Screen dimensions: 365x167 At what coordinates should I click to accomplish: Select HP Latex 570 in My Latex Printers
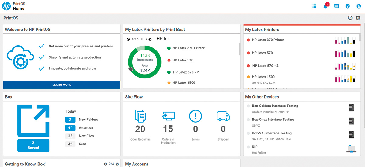pyautogui.click(x=262, y=53)
